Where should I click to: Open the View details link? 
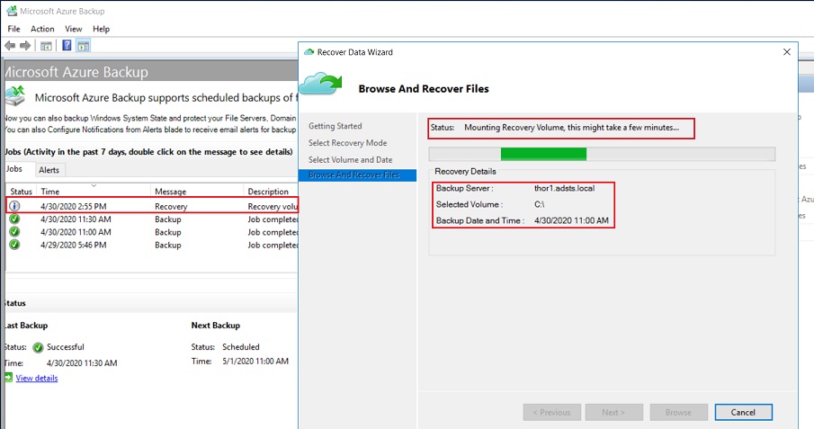37,378
